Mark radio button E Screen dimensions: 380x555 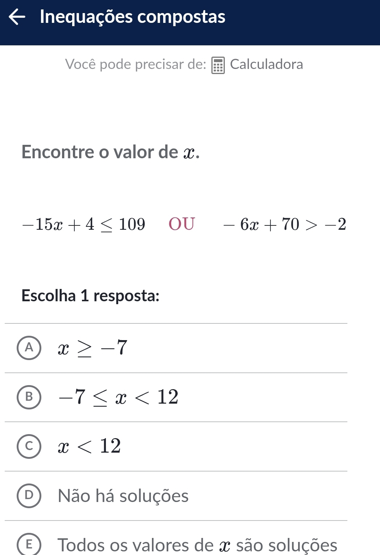click(x=29, y=544)
